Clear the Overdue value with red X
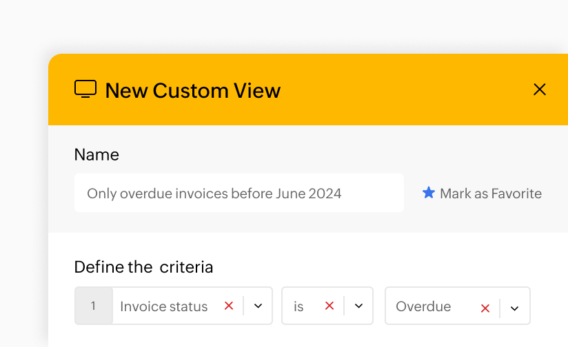This screenshot has height=347, width=568. [x=485, y=308]
